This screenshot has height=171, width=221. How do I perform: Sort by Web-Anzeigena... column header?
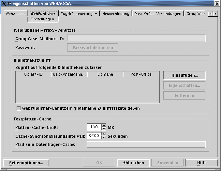click(x=69, y=74)
